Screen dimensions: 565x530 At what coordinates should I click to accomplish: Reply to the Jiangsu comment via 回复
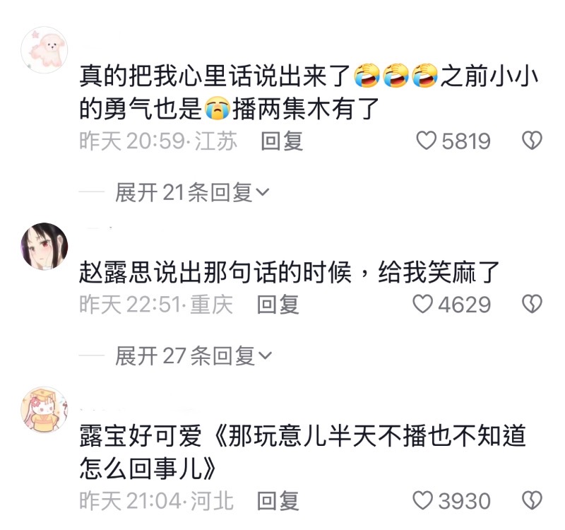coord(282,141)
